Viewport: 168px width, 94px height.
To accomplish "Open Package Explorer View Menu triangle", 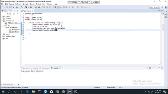I will [x=17, y=14].
